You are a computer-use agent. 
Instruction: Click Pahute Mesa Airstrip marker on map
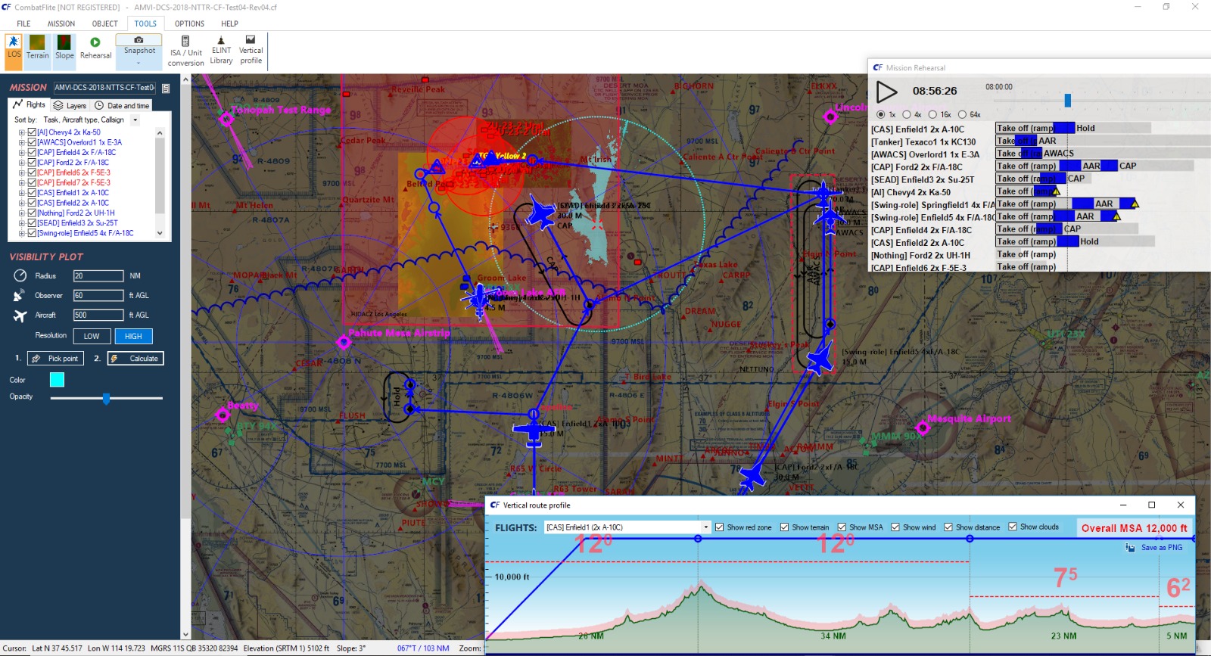[344, 342]
